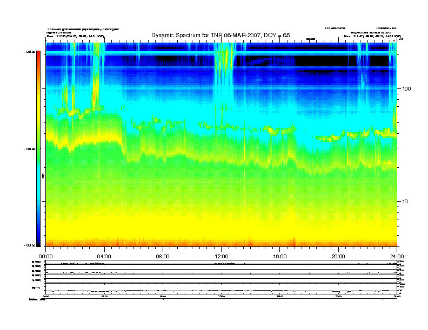The width and height of the screenshot is (428, 330).
Task: Click the 00:00 time axis label
Action: pos(45,257)
